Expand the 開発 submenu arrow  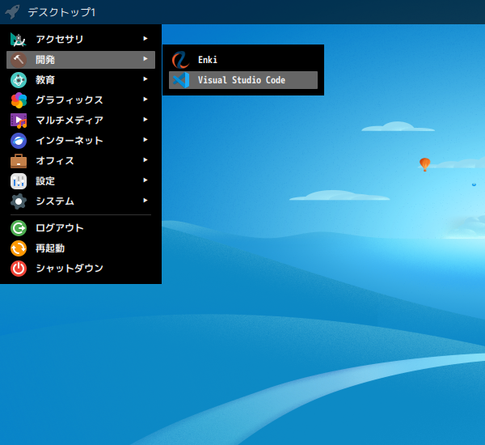click(145, 58)
